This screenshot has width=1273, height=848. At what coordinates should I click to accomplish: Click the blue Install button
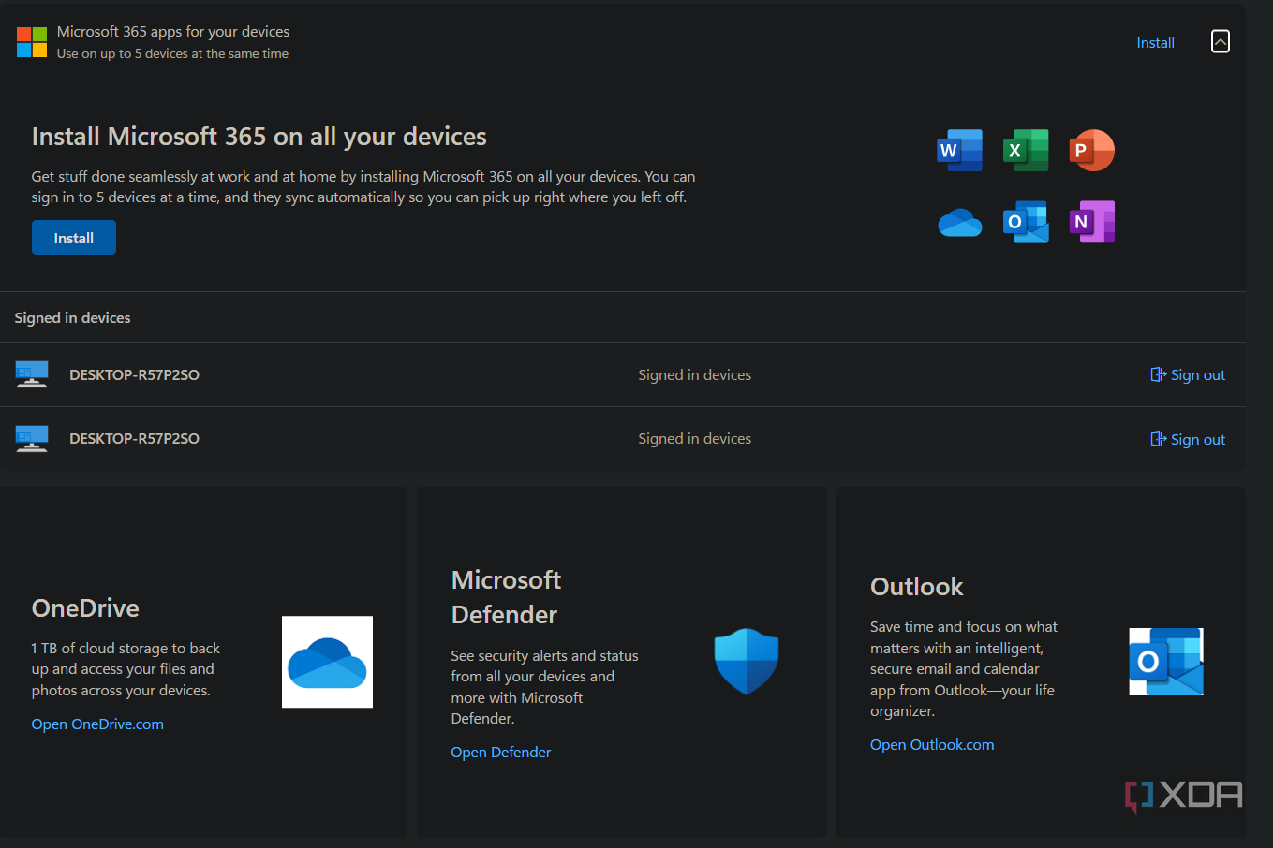click(74, 238)
